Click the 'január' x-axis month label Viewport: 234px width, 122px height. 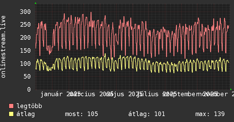(x=51, y=94)
